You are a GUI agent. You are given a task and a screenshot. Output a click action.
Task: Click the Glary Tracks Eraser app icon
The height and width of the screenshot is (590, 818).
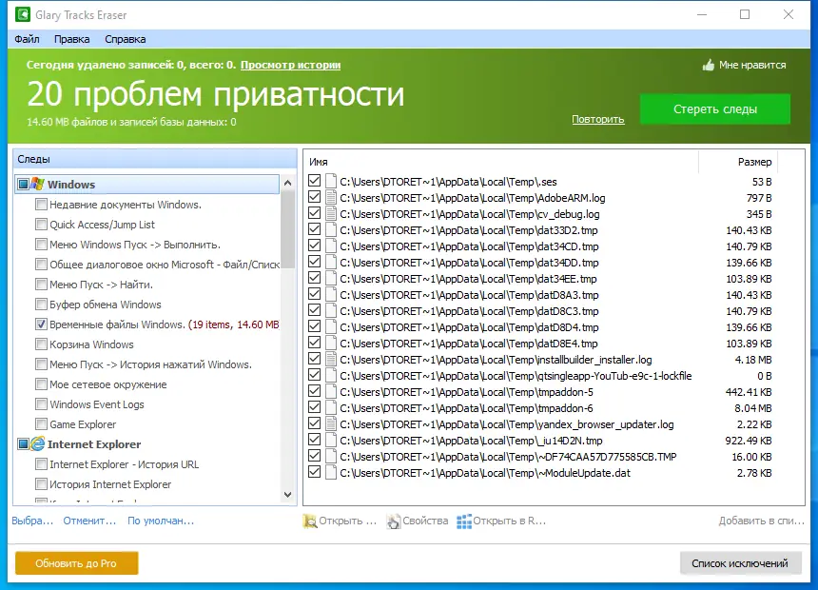[x=23, y=14]
